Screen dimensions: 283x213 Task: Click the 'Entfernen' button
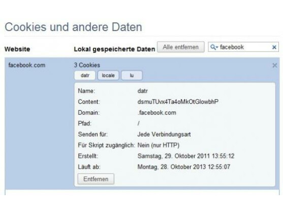pos(96,179)
